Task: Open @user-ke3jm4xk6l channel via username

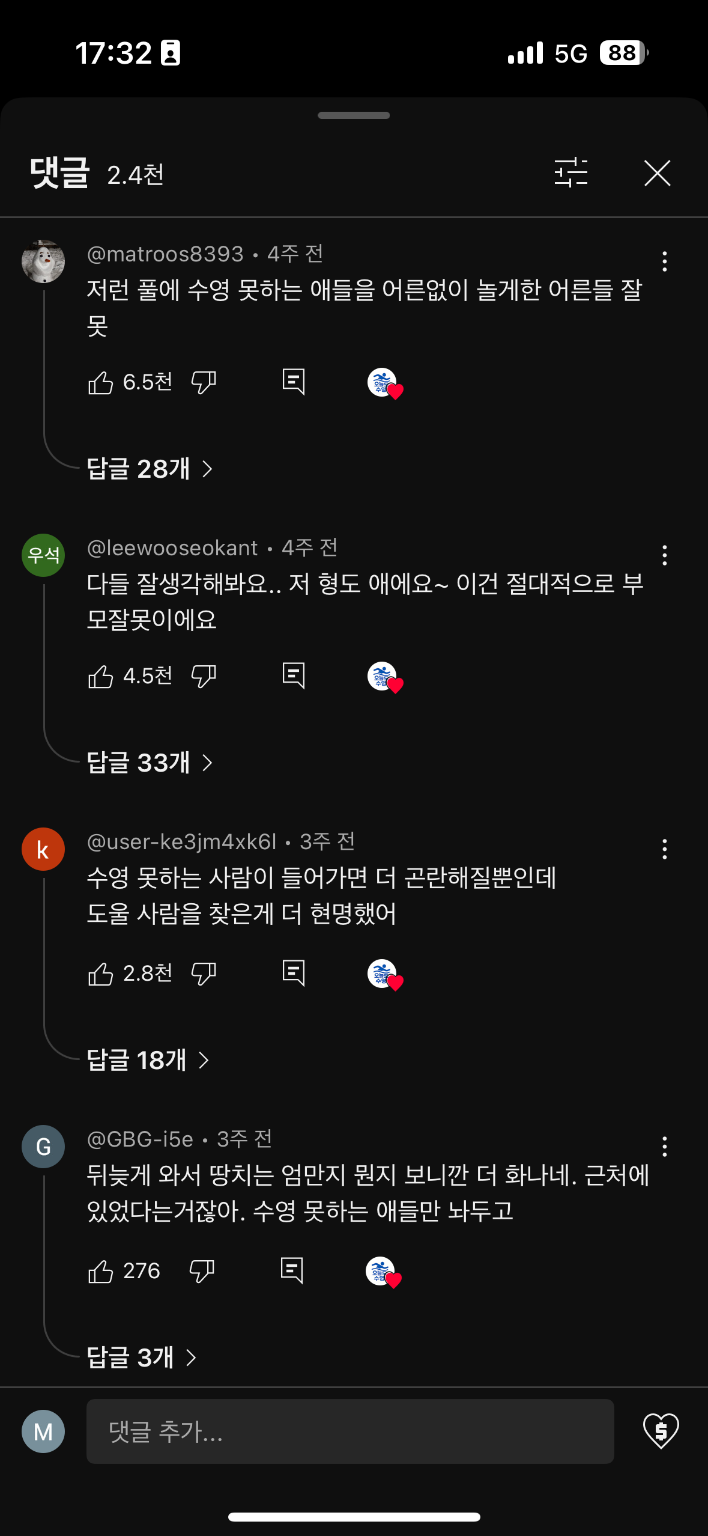Action: pos(182,842)
